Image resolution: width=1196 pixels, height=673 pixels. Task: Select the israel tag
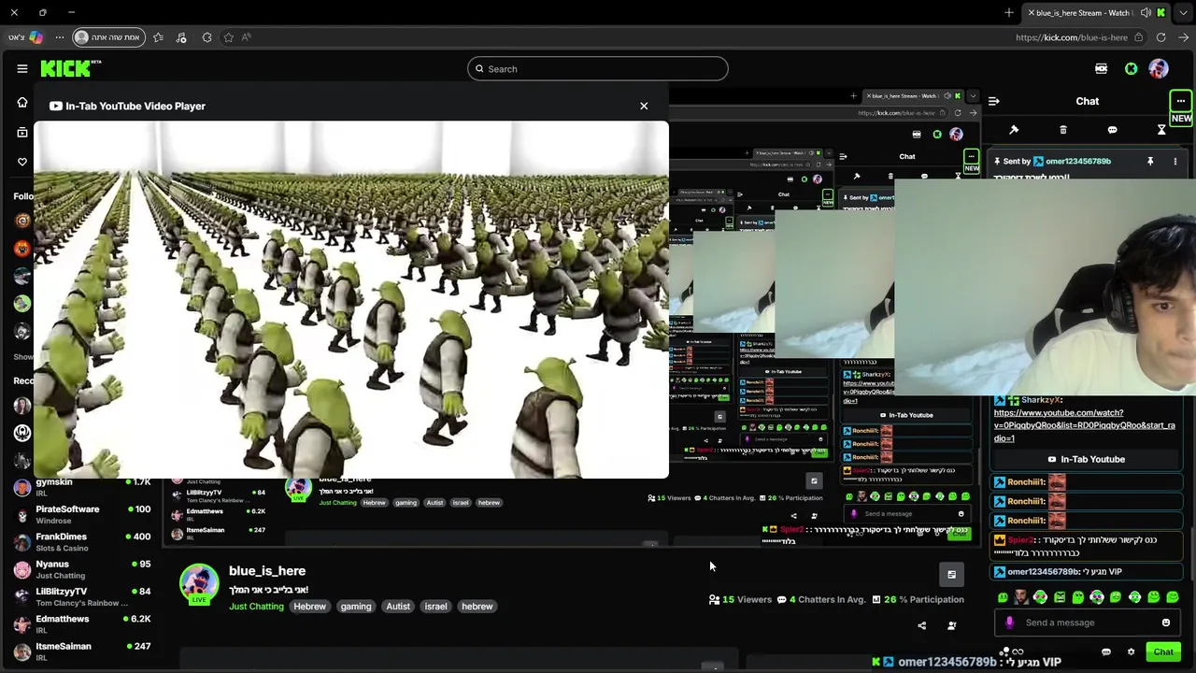[x=435, y=607]
